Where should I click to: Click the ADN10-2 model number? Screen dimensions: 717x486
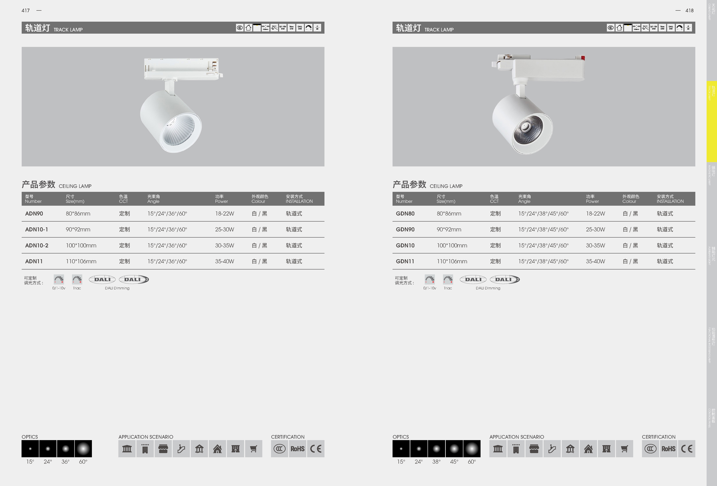coord(37,245)
